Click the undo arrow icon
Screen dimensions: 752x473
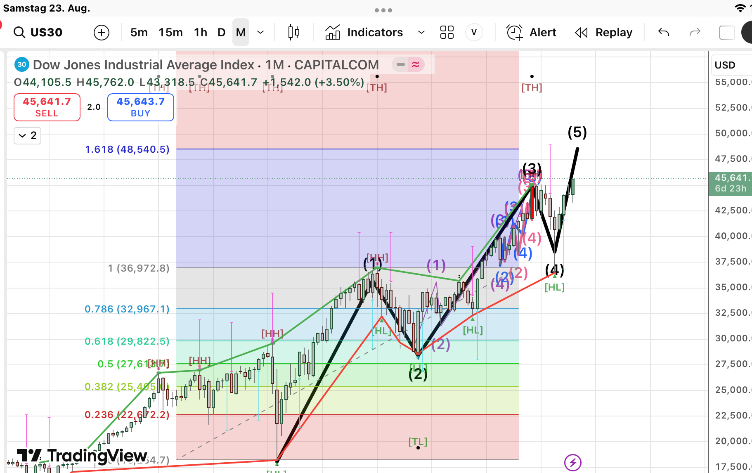tap(663, 32)
